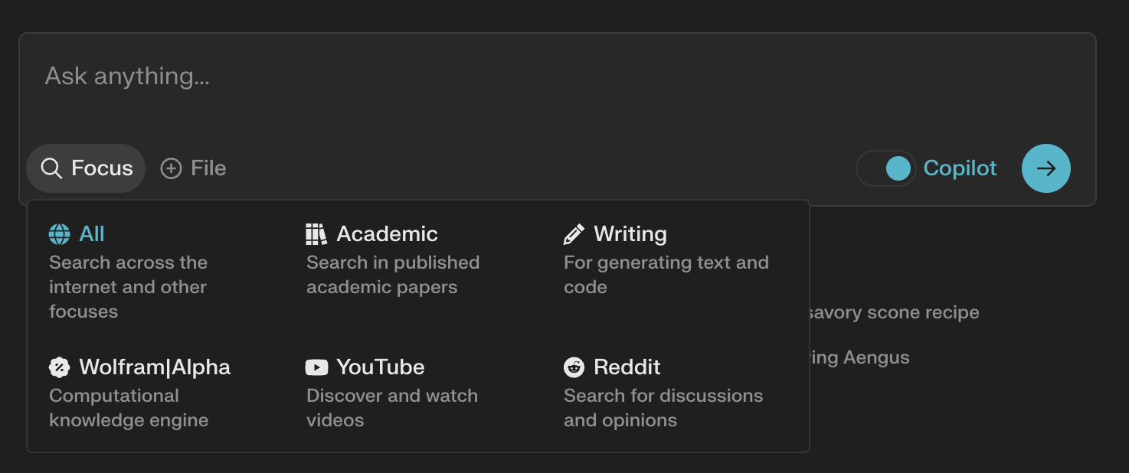Click the Copilot label text

coord(960,168)
